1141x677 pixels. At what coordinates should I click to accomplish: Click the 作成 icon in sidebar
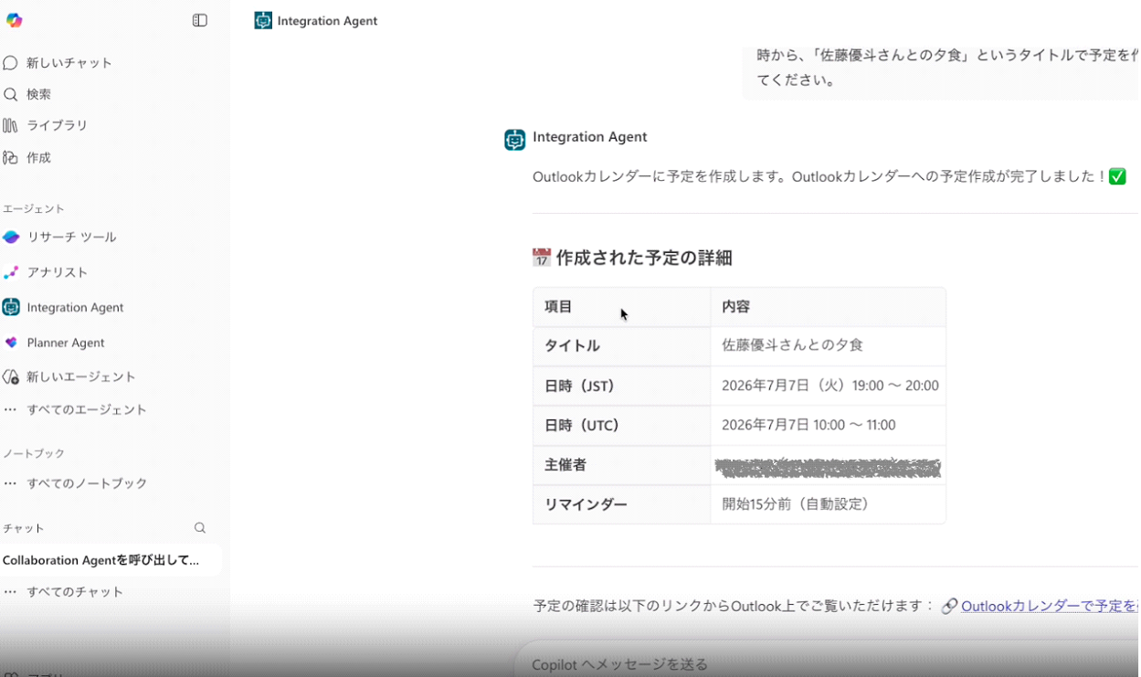(10, 157)
